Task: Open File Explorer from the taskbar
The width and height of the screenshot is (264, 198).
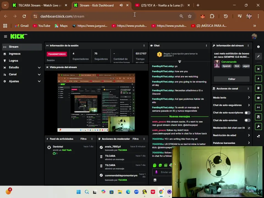Action: click(x=120, y=192)
